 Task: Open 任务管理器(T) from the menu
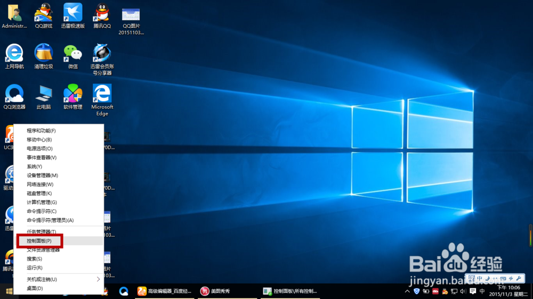(x=59, y=232)
